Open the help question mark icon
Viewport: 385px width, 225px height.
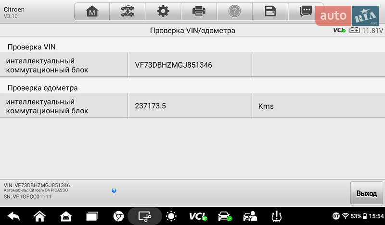click(234, 11)
